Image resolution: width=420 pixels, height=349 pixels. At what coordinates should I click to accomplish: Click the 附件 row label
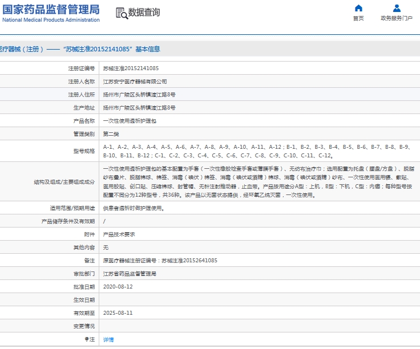click(90, 234)
